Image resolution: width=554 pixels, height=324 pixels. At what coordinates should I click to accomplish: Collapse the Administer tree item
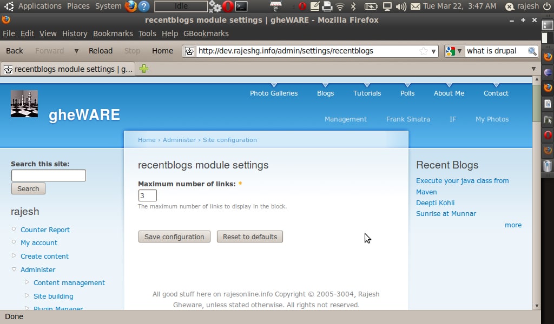coord(14,269)
